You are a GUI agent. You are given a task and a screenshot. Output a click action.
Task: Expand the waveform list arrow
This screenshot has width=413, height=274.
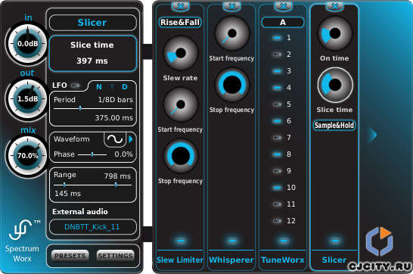[131, 139]
